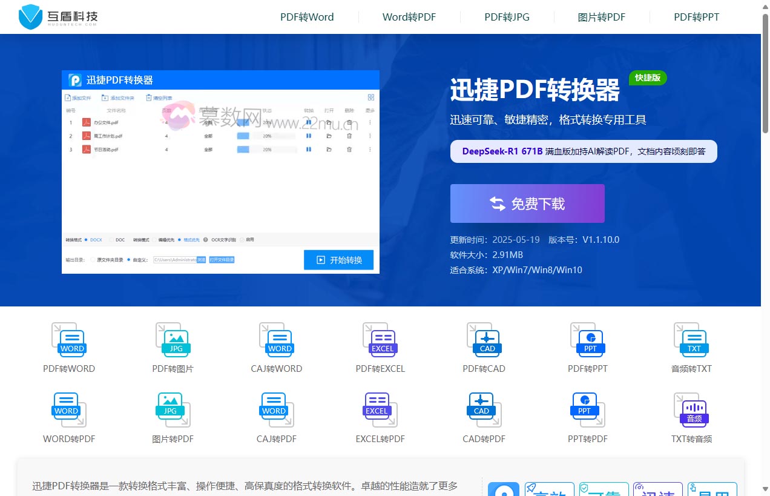Open the Word转PDF navigation tab

click(409, 17)
